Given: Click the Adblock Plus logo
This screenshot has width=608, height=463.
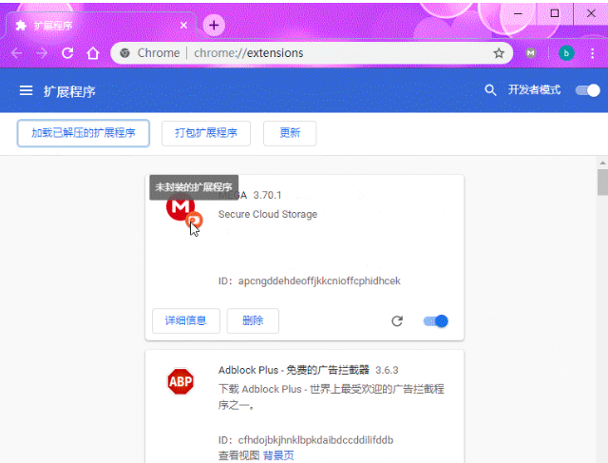Looking at the screenshot, I should (180, 381).
